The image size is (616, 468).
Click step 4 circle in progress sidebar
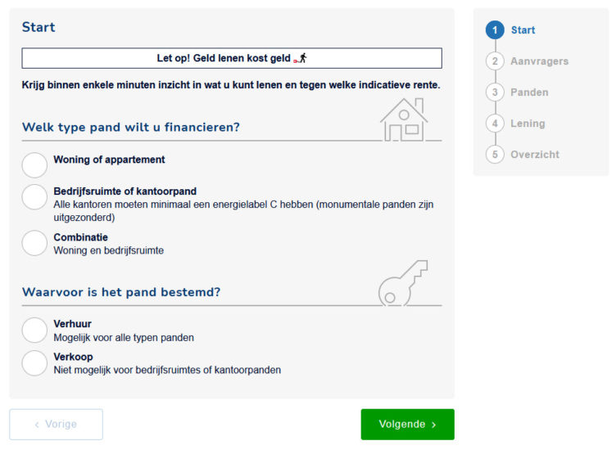pos(495,124)
